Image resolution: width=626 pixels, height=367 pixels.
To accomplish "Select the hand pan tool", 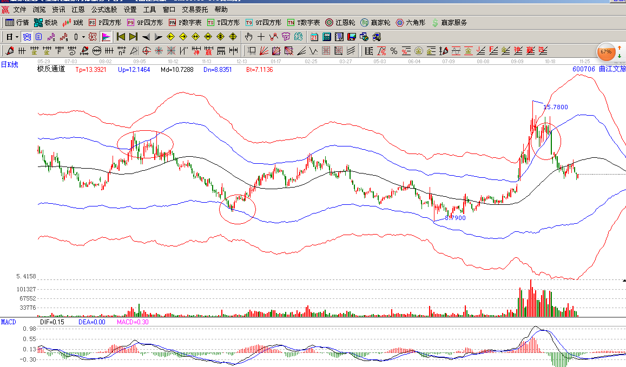I will [249, 37].
